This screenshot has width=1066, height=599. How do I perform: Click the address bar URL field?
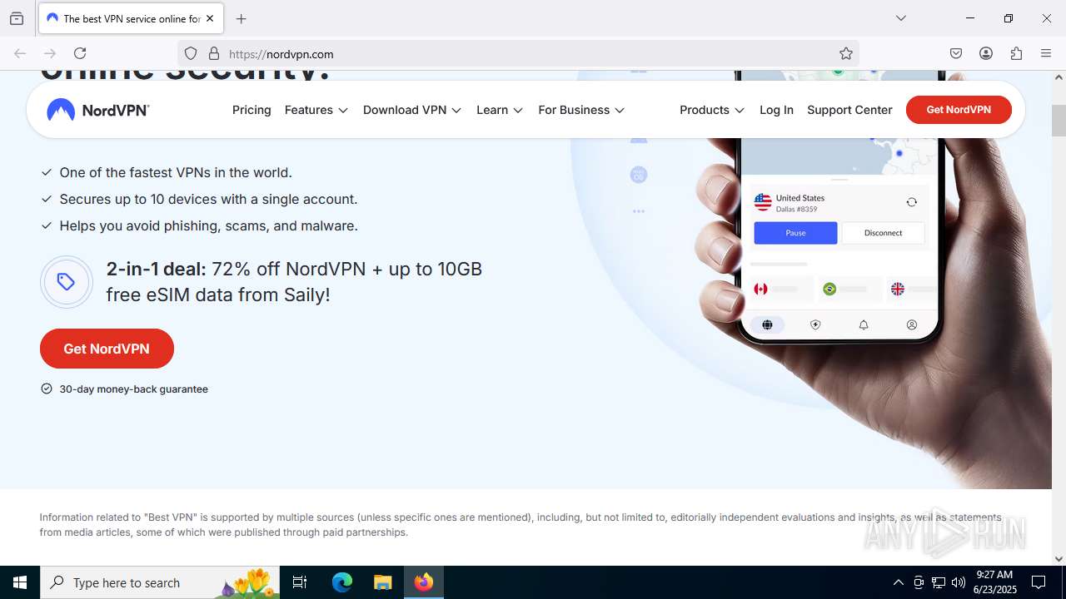point(516,53)
